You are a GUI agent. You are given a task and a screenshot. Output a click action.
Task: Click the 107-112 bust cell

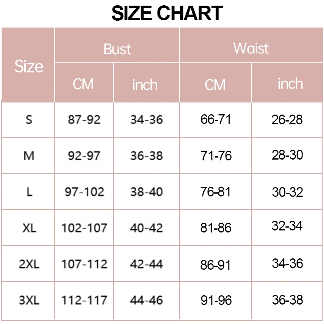coord(84,264)
